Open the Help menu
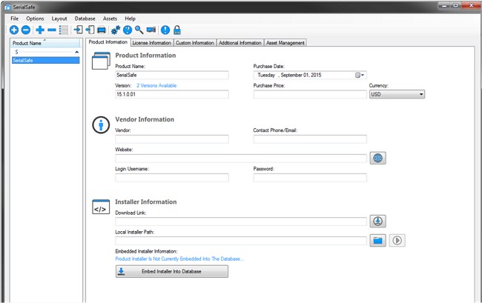The height and width of the screenshot is (303, 482). pyautogui.click(x=130, y=19)
